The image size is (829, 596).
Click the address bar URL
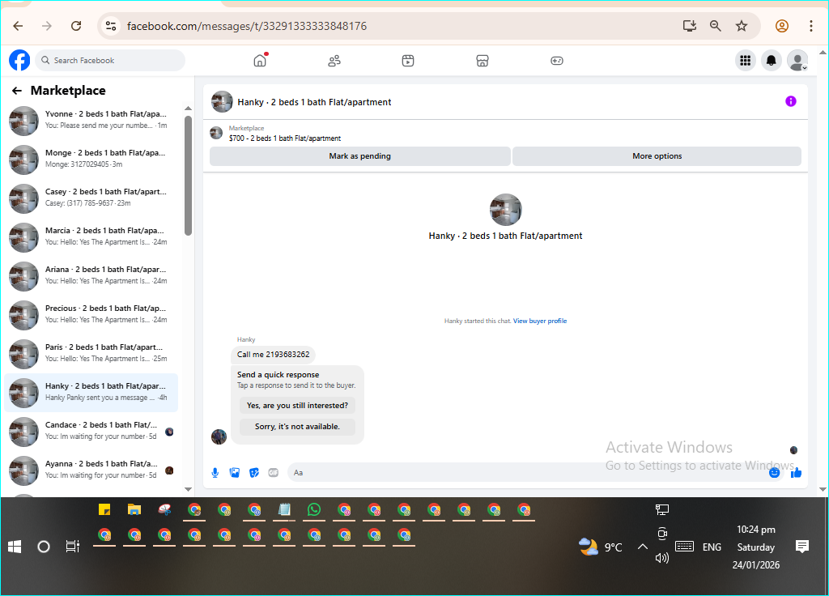pyautogui.click(x=247, y=26)
